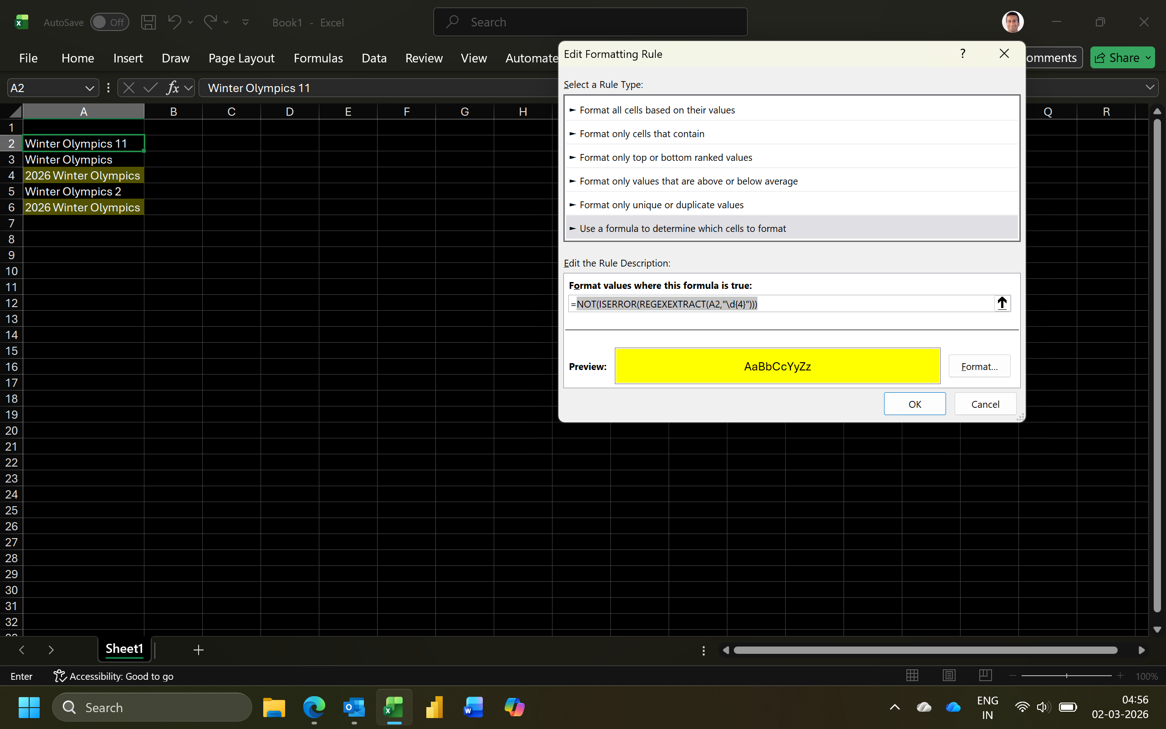Open the Share button dropdown
1166x729 pixels.
click(1149, 58)
